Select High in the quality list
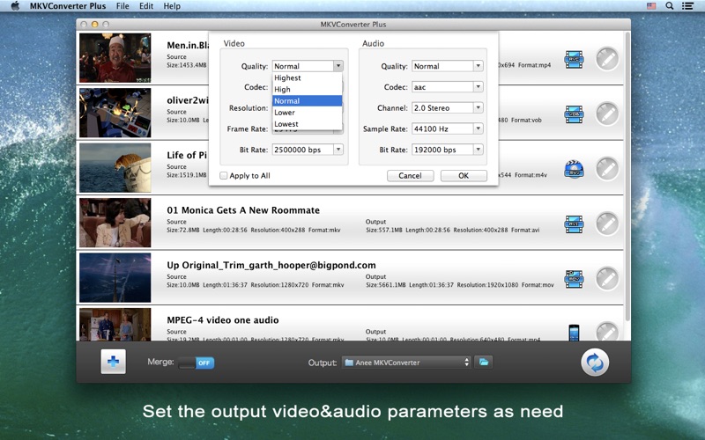This screenshot has height=440, width=705. click(307, 90)
